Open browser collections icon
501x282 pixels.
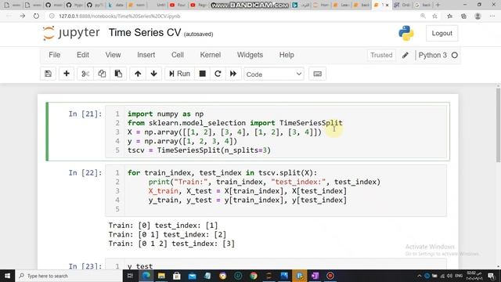click(x=463, y=16)
